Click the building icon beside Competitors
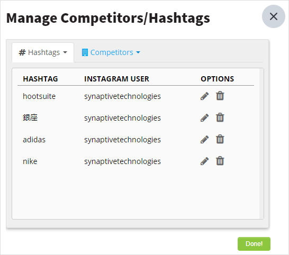 tap(85, 52)
